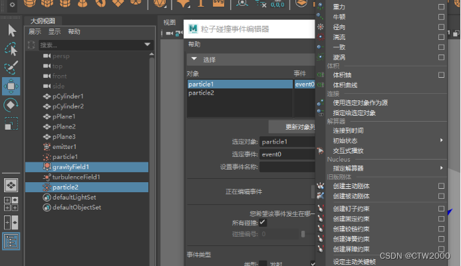Screen dimensions: 461x266
Task: Click the persp camera icon
Action: pyautogui.click(x=47, y=56)
